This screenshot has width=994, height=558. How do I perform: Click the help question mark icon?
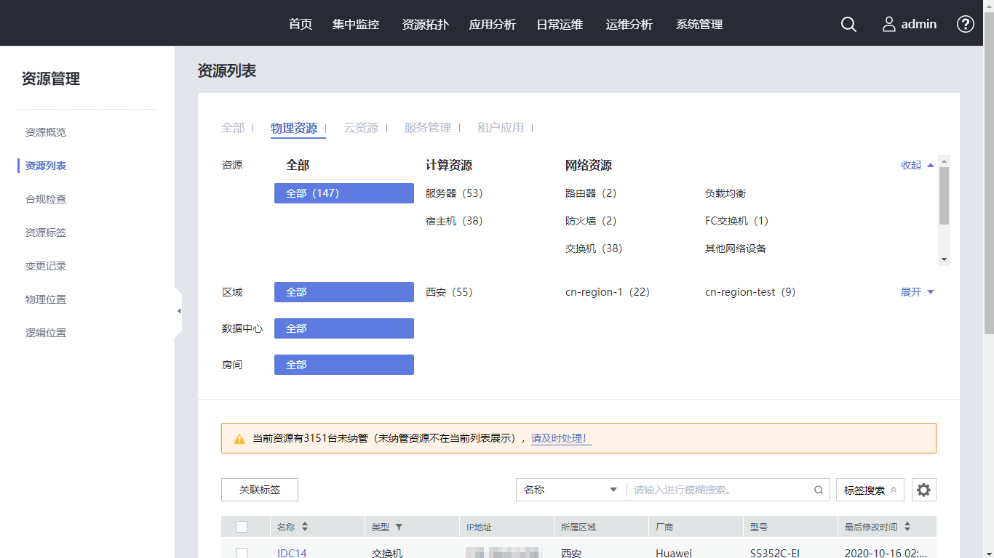pos(965,24)
